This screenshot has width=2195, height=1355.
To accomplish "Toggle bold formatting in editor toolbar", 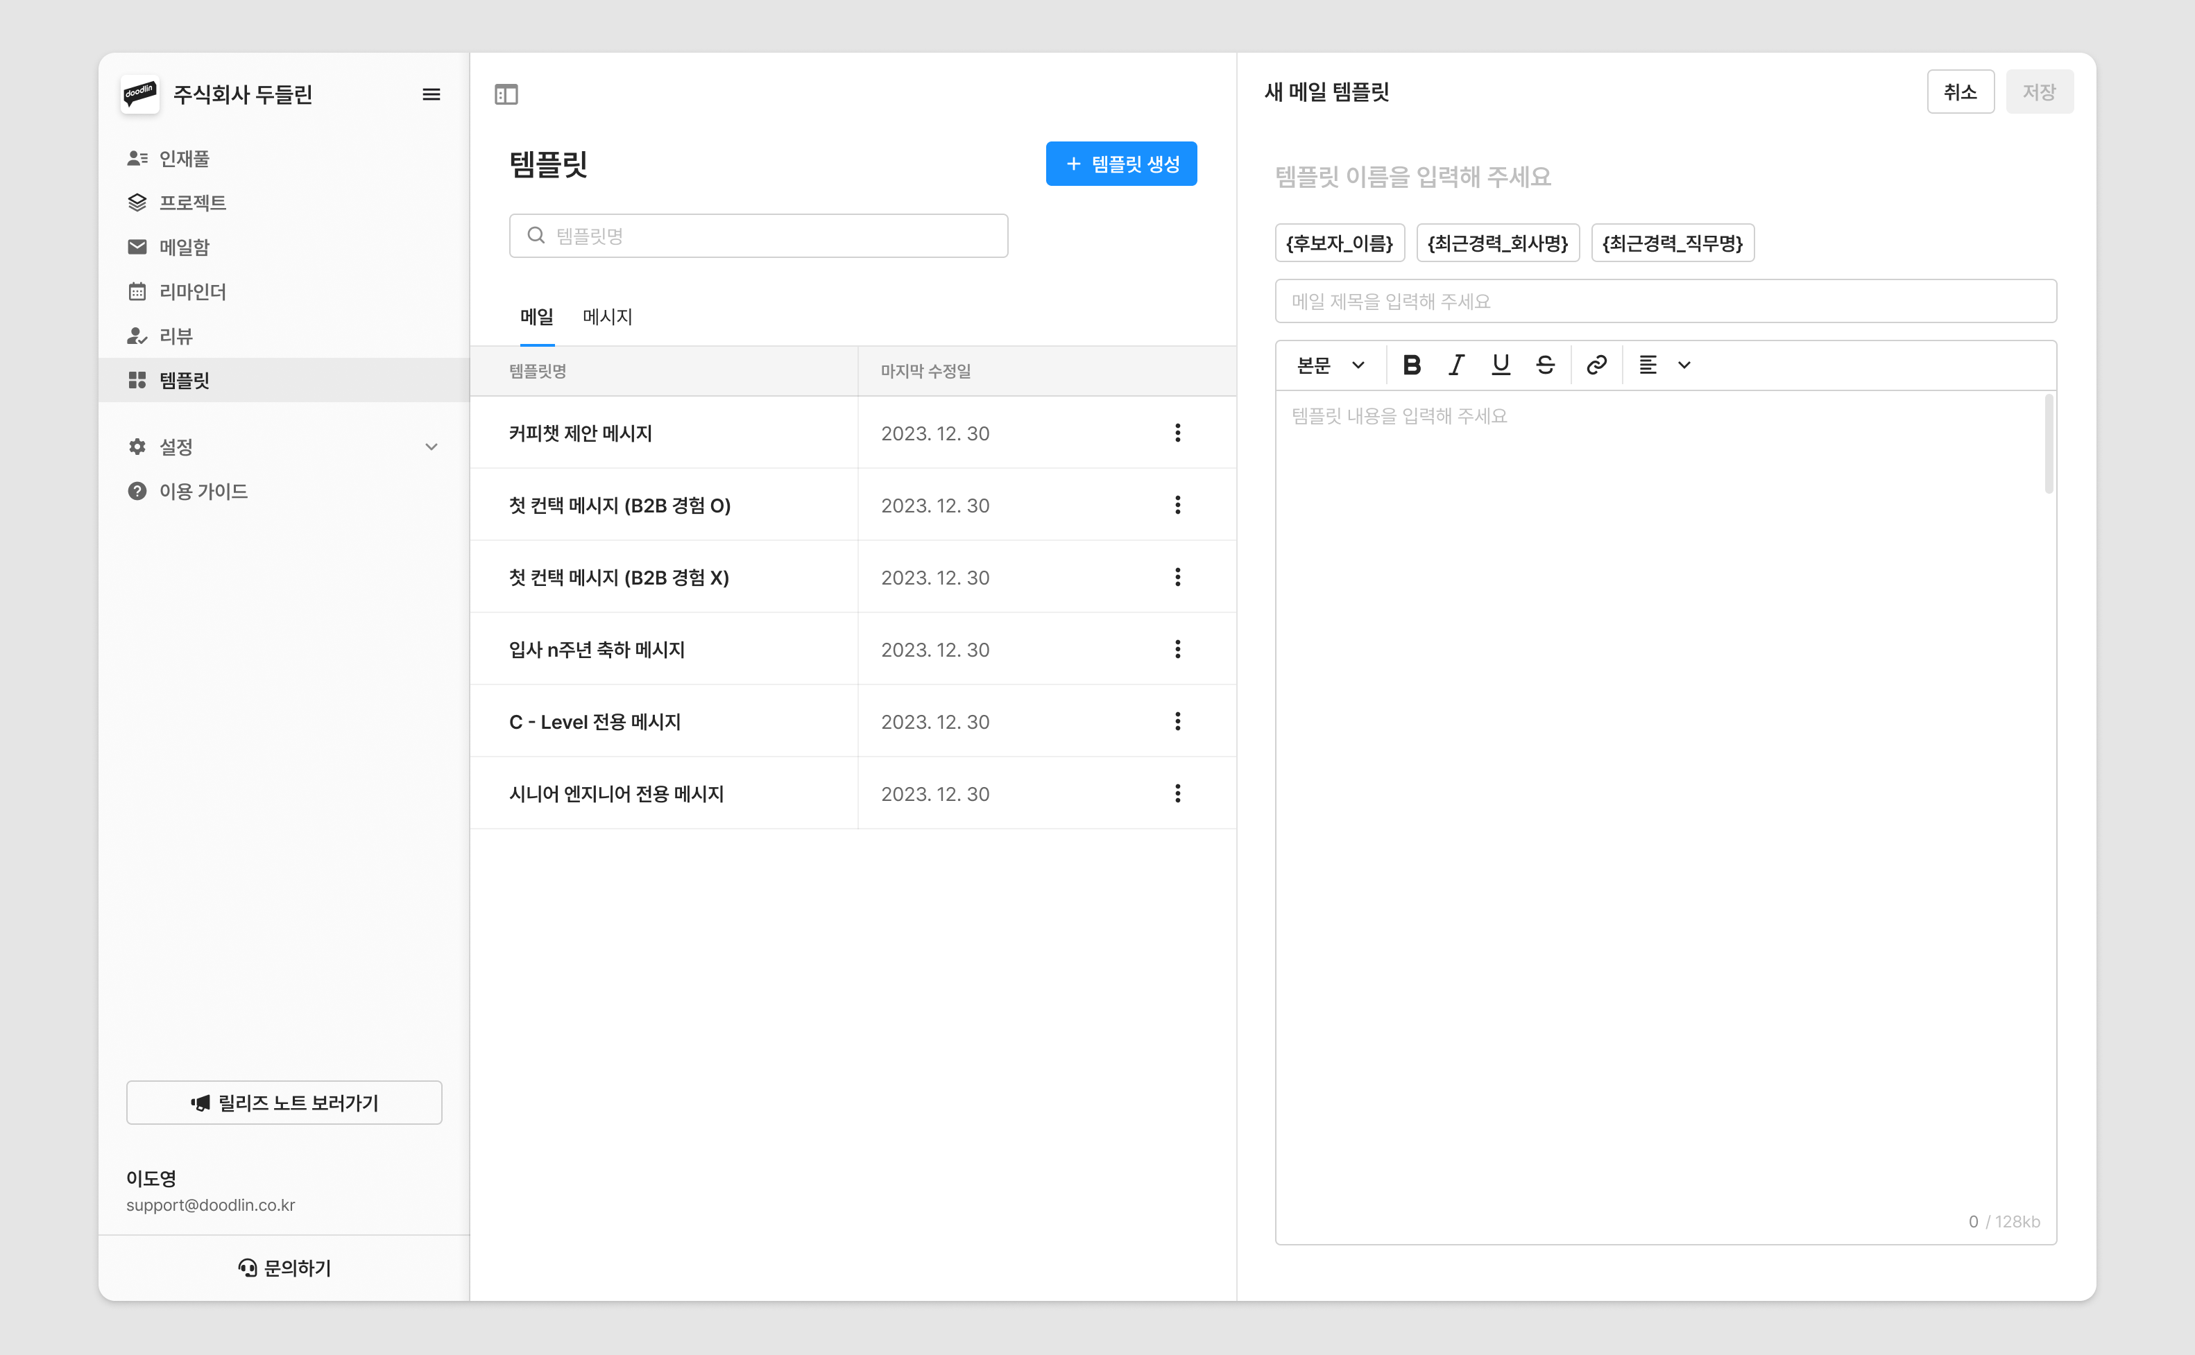I will (x=1412, y=365).
